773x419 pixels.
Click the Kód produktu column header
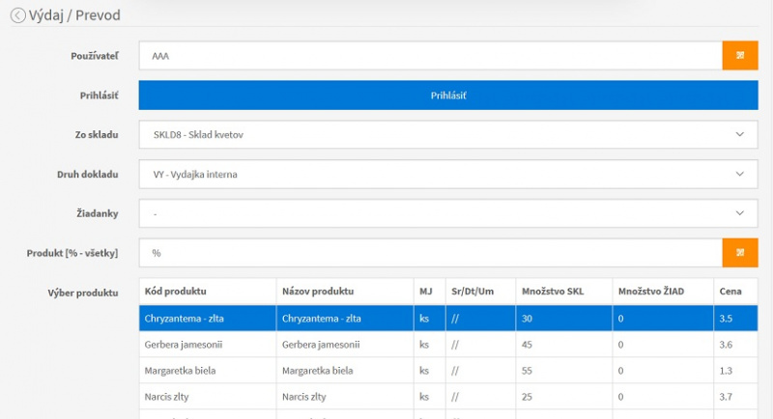point(175,292)
